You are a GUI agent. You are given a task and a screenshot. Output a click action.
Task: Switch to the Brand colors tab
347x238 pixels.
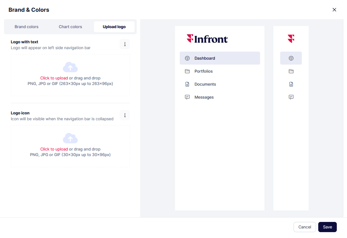[27, 27]
